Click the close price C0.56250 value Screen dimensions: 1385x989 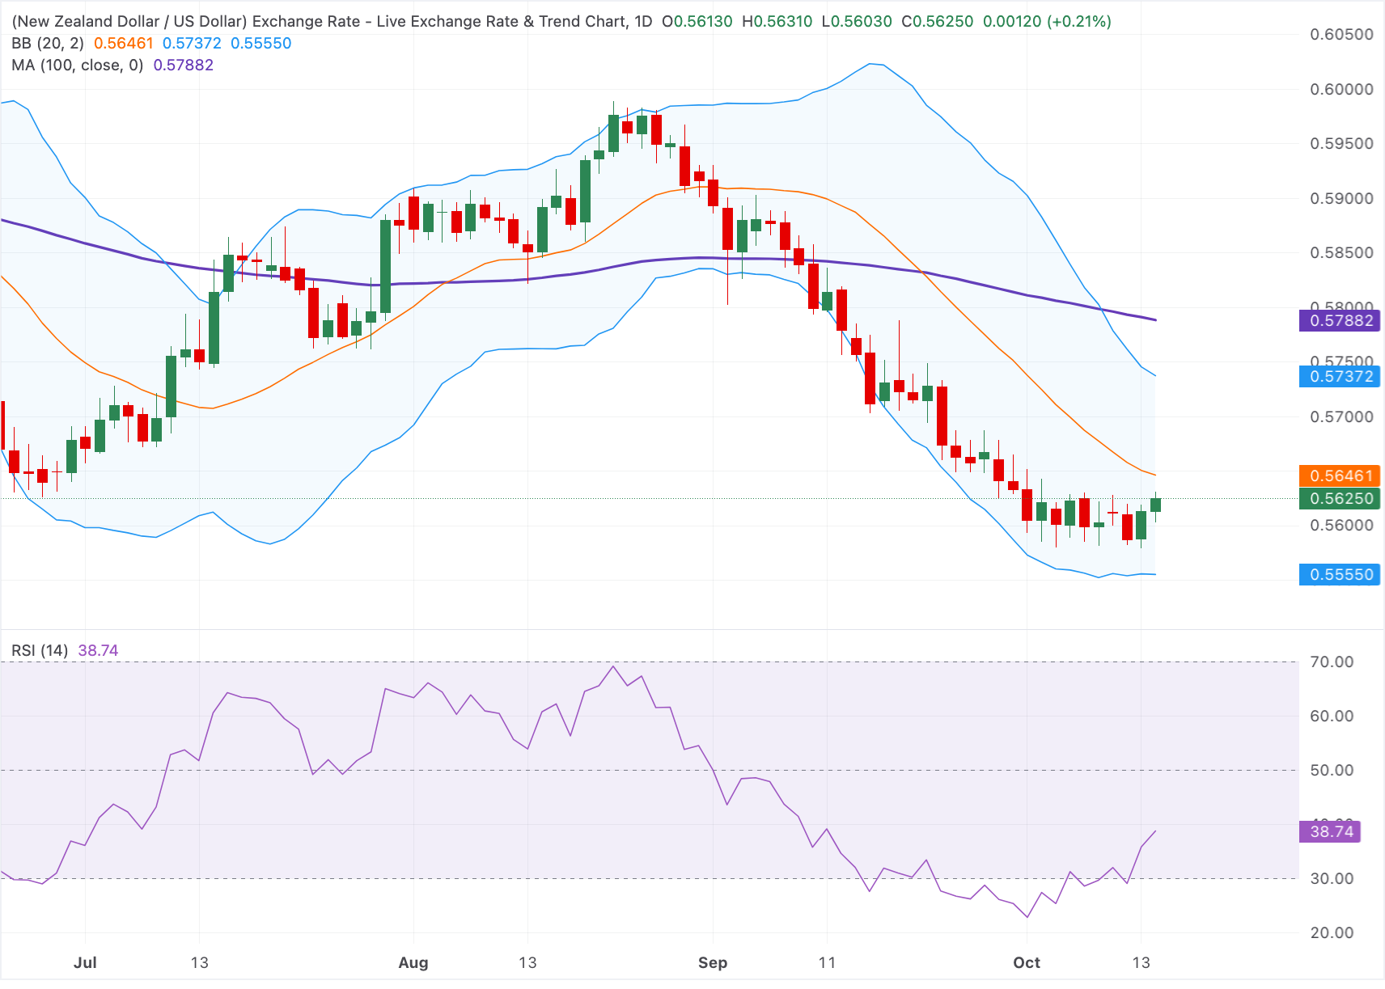pos(938,21)
